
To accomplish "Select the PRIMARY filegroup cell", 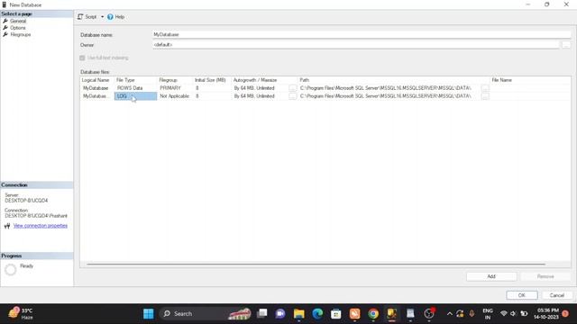I will coord(175,88).
